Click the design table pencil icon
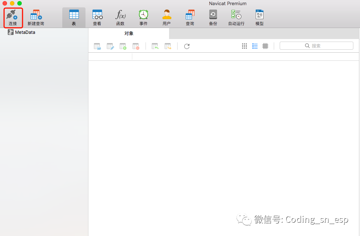Viewport: 360px width, 236px height. [x=110, y=46]
